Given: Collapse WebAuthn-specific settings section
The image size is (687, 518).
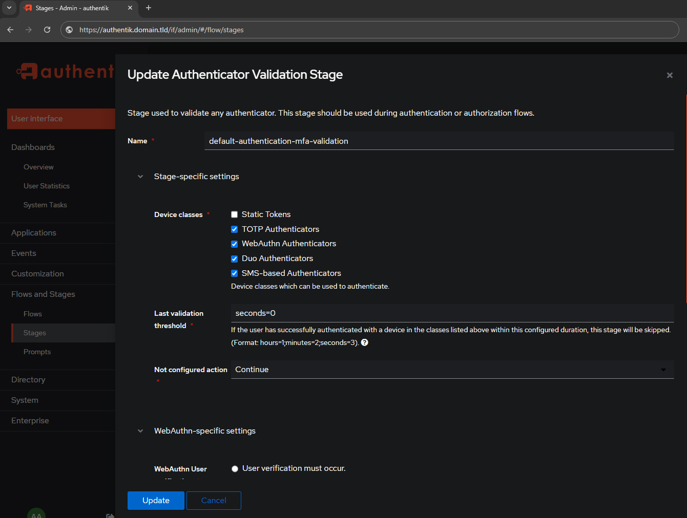Looking at the screenshot, I should coord(140,431).
